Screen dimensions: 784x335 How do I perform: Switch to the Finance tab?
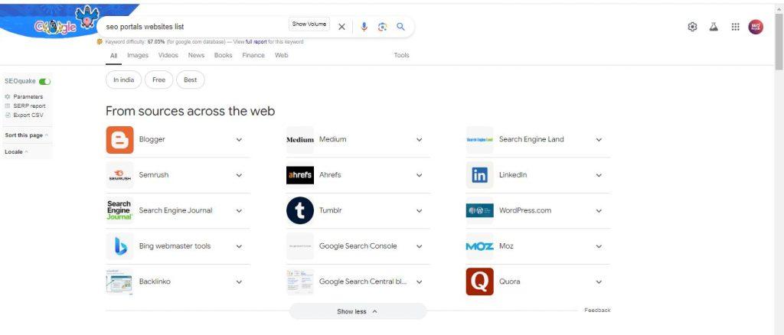coord(253,55)
